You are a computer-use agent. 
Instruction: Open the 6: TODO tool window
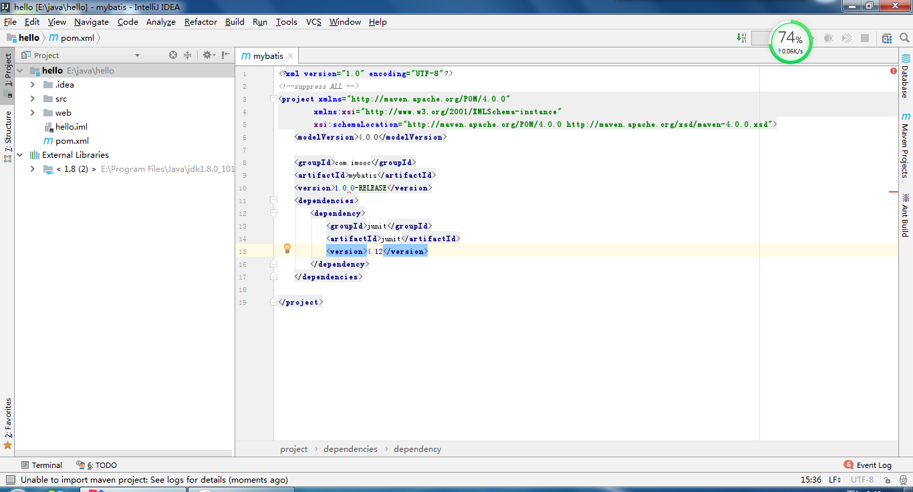pyautogui.click(x=97, y=465)
